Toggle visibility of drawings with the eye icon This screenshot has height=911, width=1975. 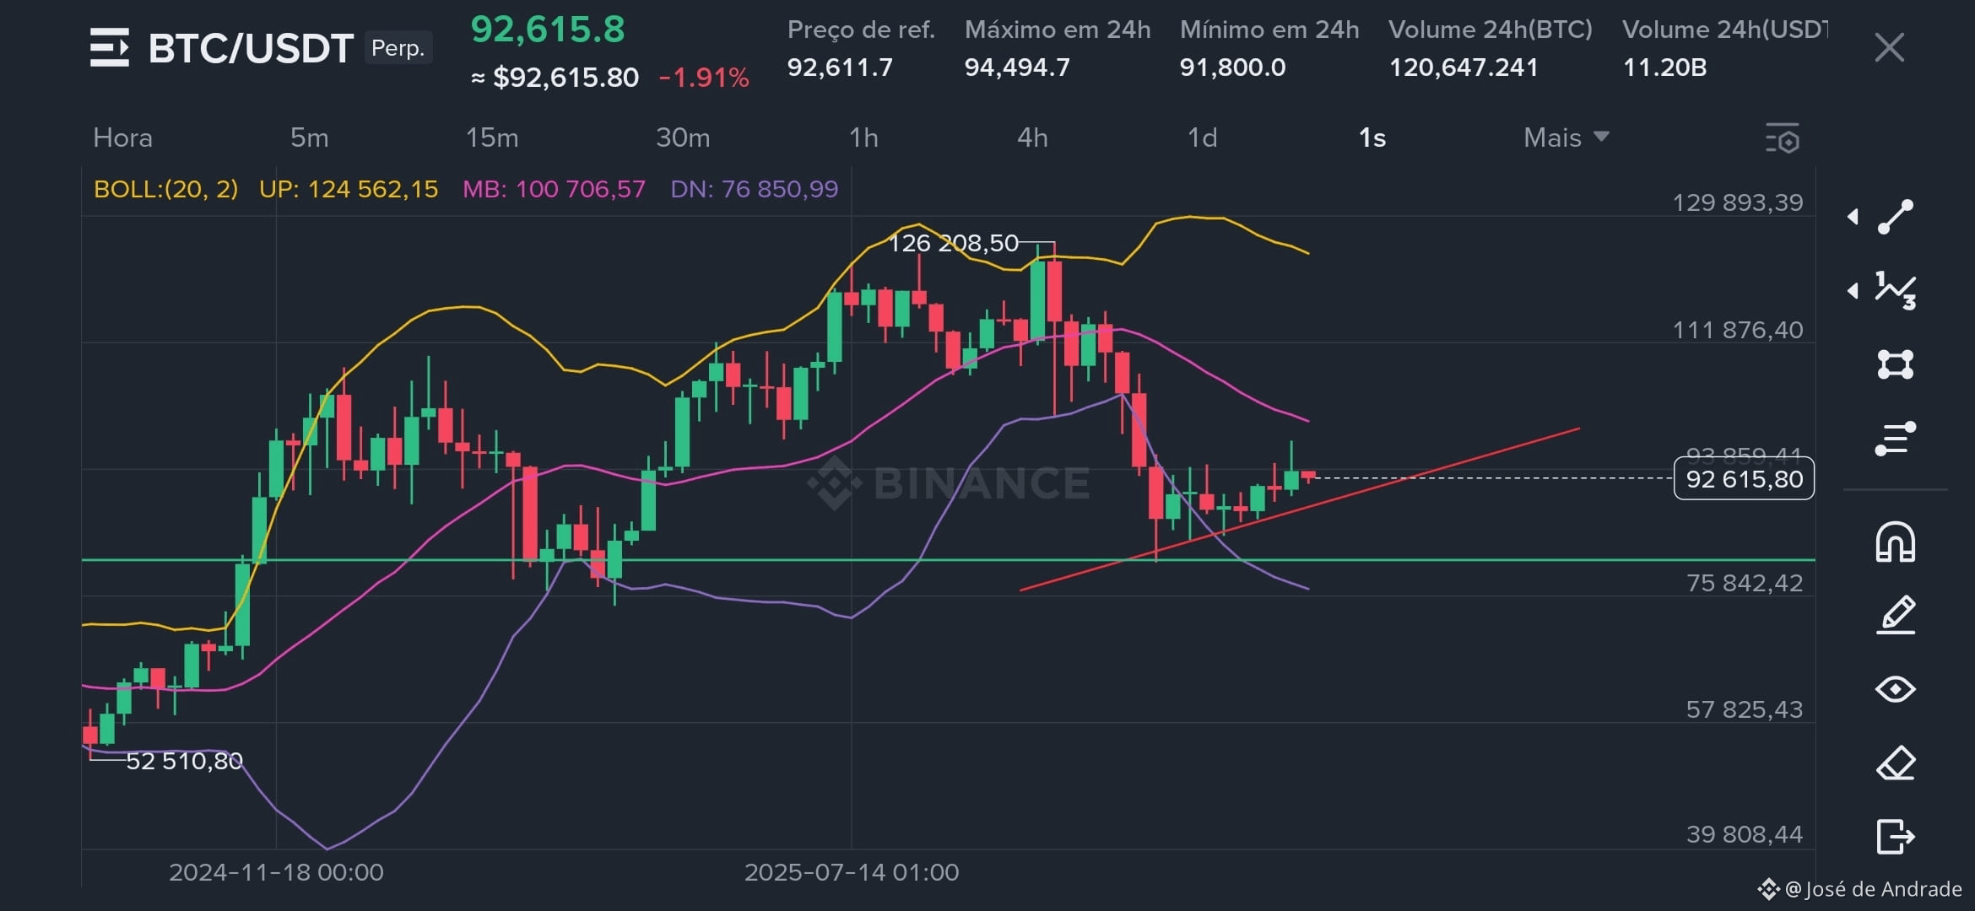pos(1895,689)
